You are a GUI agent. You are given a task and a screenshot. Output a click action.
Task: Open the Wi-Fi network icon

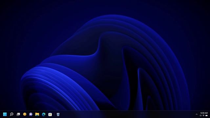(203, 116)
